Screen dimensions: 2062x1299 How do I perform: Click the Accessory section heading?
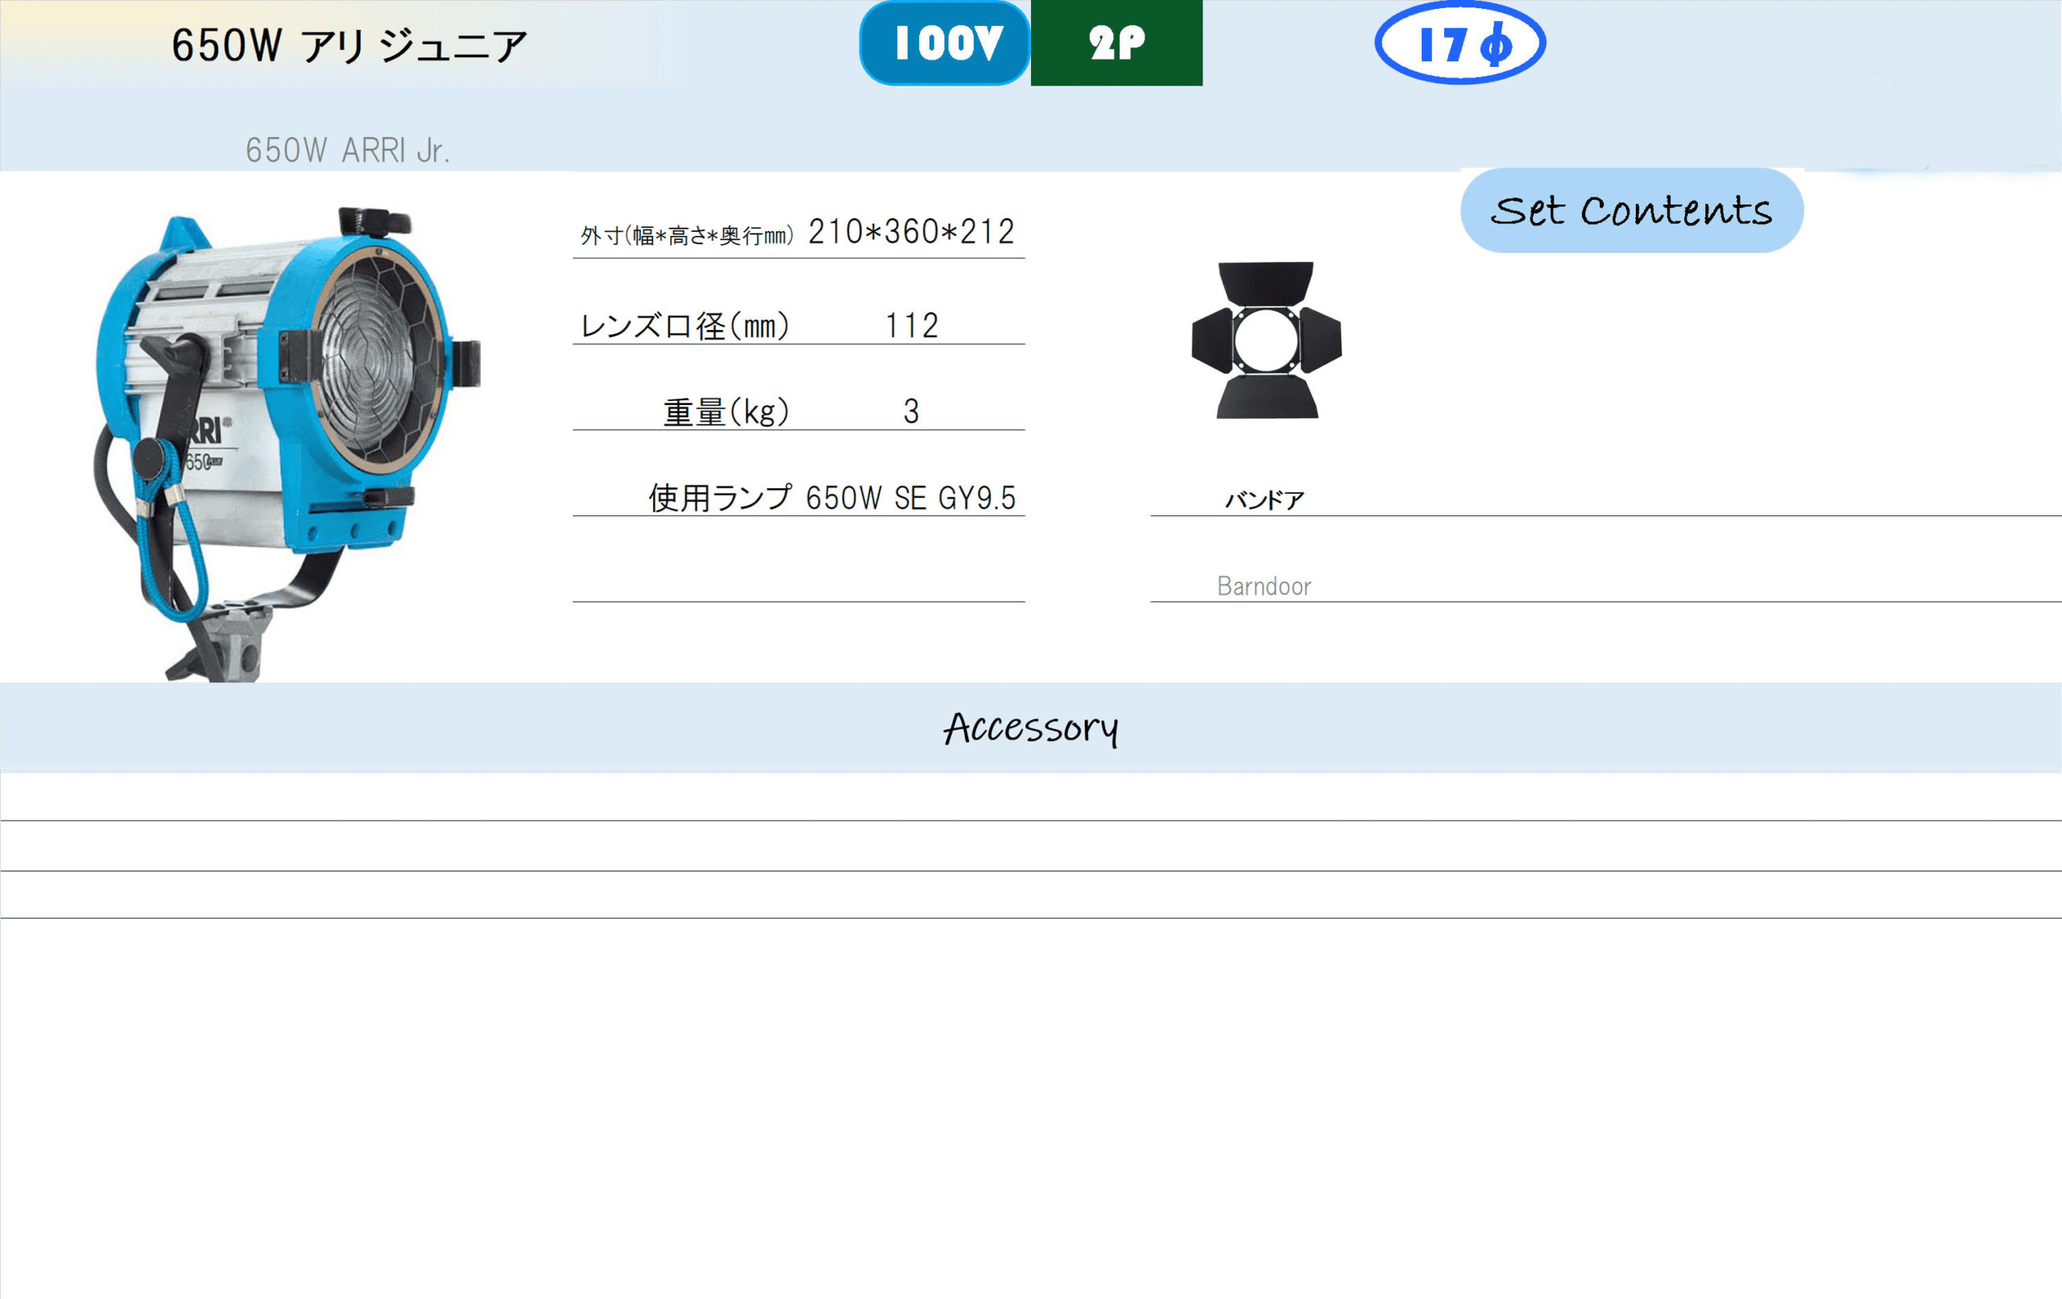coord(1031,729)
